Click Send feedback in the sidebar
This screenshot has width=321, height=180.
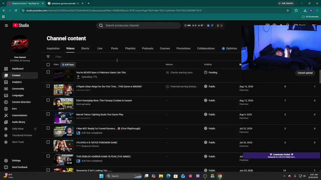(x=20, y=167)
